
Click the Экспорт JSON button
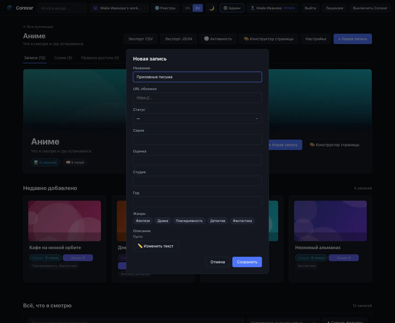179,39
